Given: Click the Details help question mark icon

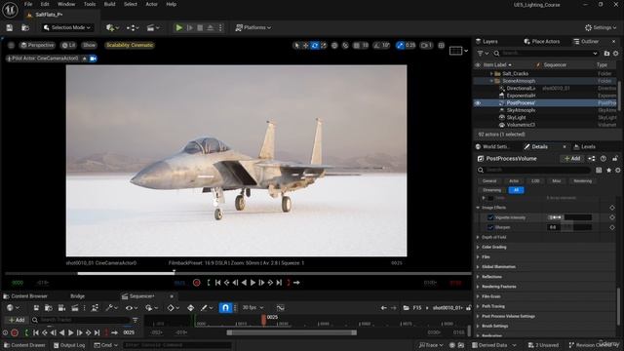Looking at the screenshot, I should pyautogui.click(x=604, y=158).
